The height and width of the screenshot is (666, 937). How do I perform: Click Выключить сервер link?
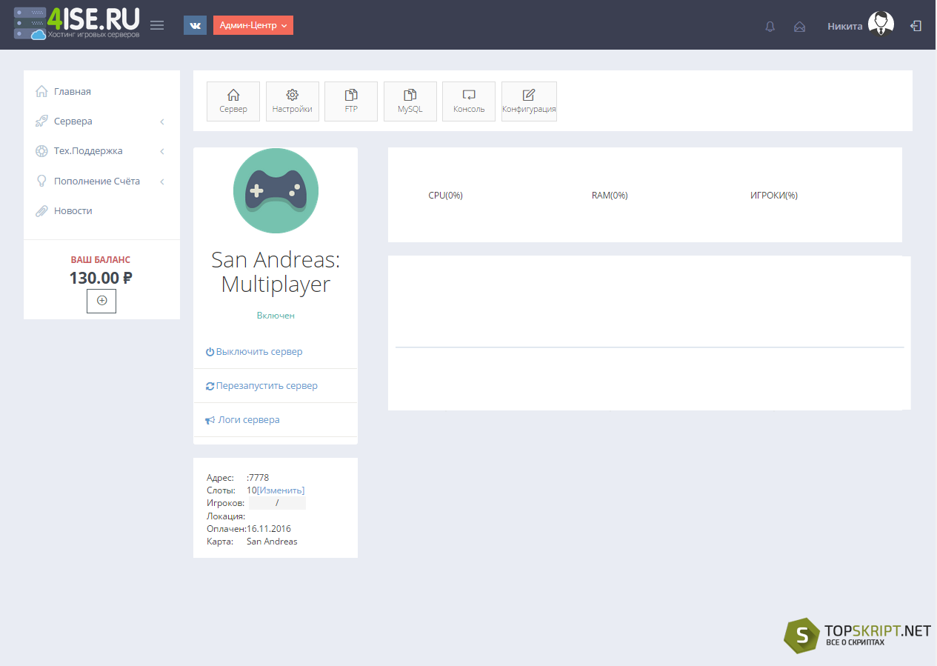pos(259,352)
